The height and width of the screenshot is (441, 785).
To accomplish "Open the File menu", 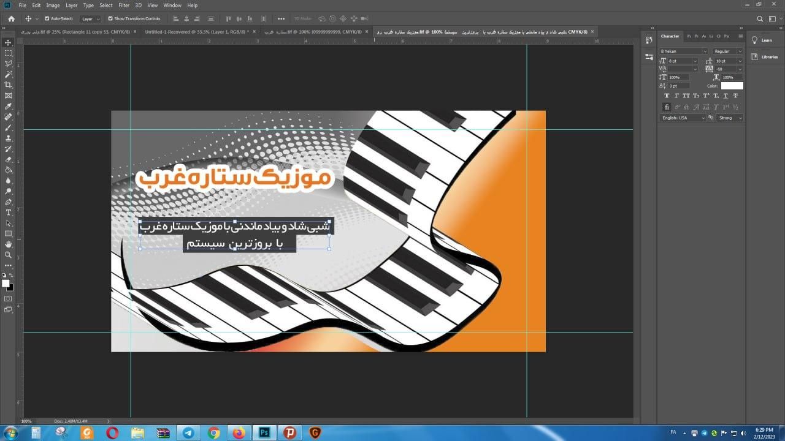I will (x=22, y=5).
